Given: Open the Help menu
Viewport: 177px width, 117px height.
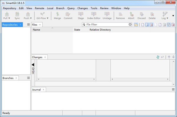Looking at the screenshot, I should click(x=127, y=8).
